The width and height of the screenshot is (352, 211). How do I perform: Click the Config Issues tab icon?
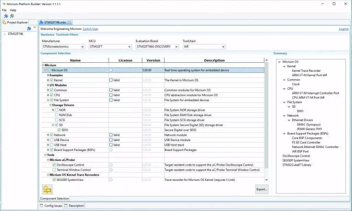42,206
